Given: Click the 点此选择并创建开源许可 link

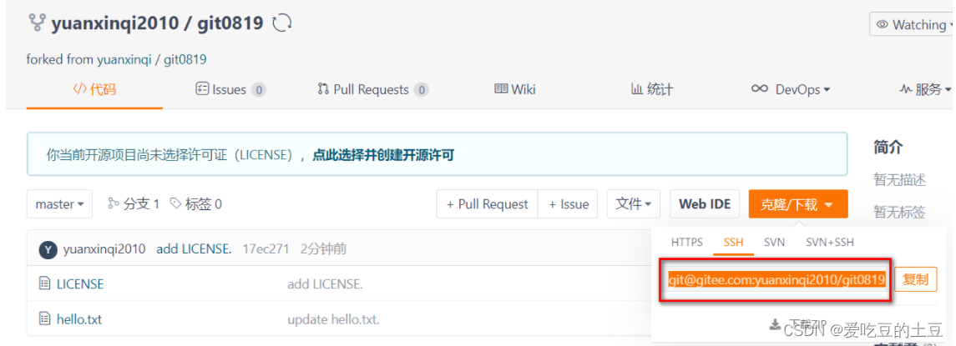Looking at the screenshot, I should pos(383,155).
